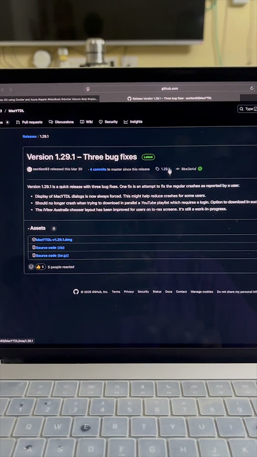Click the Releases breadcrumb link

(x=29, y=136)
